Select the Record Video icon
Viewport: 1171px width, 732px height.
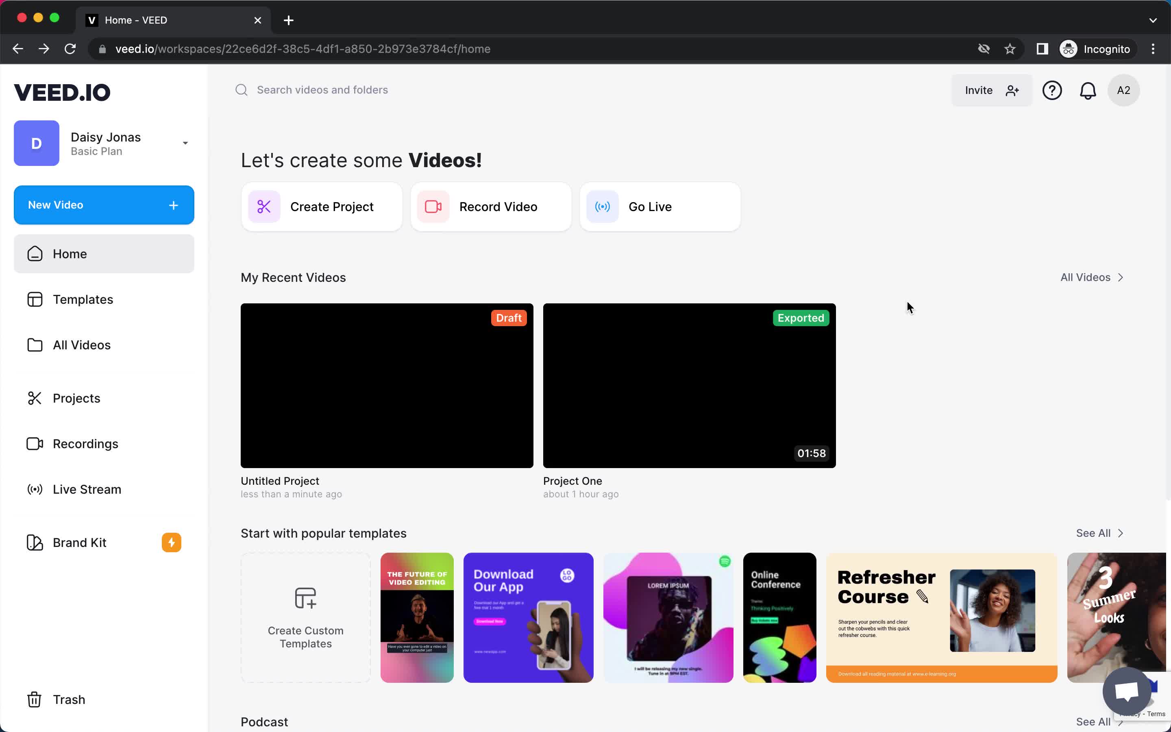tap(433, 206)
